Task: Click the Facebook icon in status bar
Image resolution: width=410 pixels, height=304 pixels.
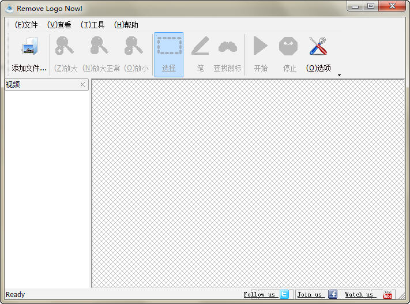Action: click(333, 294)
